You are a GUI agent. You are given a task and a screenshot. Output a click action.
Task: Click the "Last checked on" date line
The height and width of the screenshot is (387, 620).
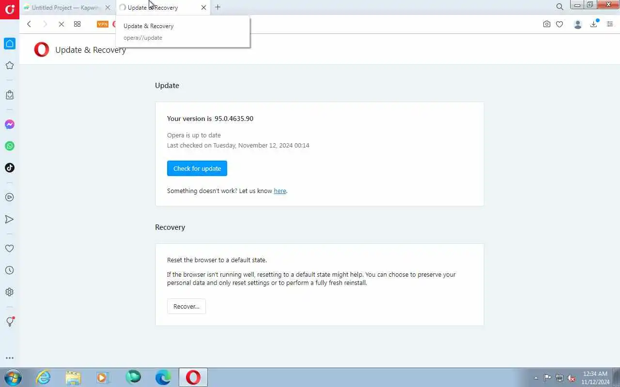pyautogui.click(x=238, y=146)
